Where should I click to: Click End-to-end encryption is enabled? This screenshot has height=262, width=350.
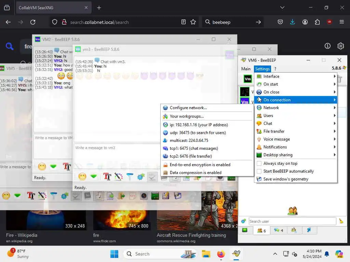(x=207, y=165)
